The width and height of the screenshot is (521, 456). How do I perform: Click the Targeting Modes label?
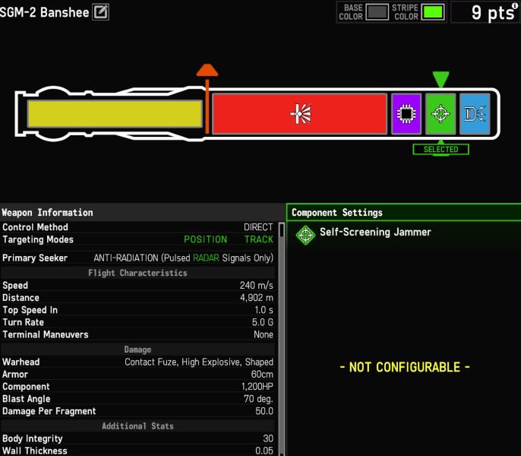pos(38,239)
